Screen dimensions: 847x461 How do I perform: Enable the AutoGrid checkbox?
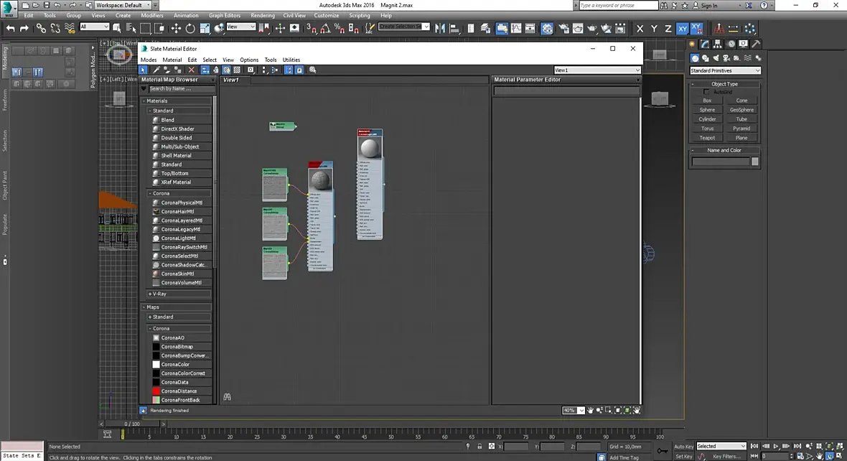pyautogui.click(x=707, y=92)
